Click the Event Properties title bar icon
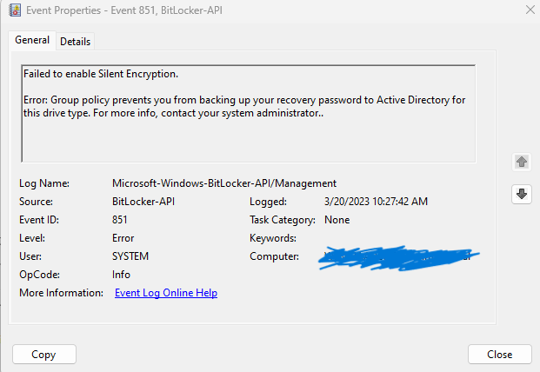 pos(13,11)
